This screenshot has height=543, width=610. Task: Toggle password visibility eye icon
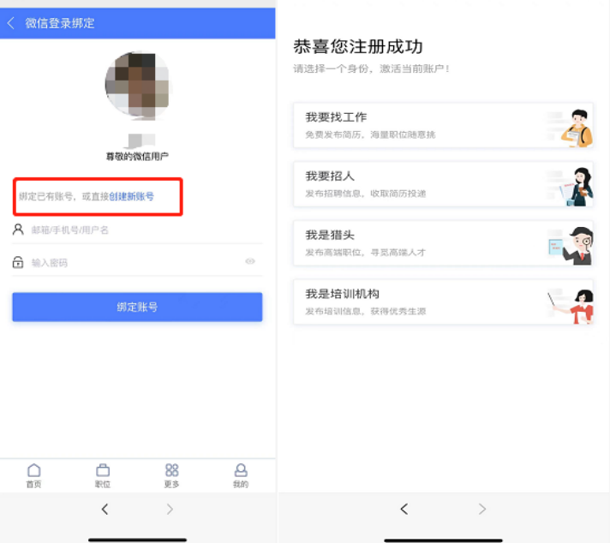point(250,262)
